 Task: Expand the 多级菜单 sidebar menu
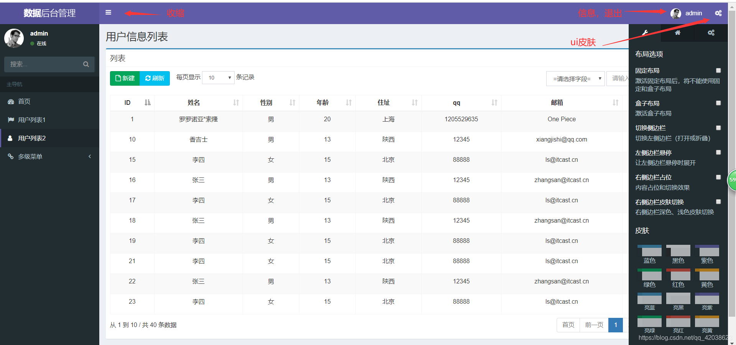[49, 156]
